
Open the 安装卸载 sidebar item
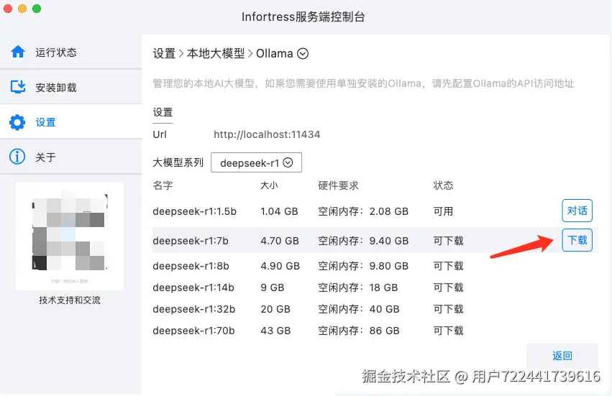(x=70, y=87)
